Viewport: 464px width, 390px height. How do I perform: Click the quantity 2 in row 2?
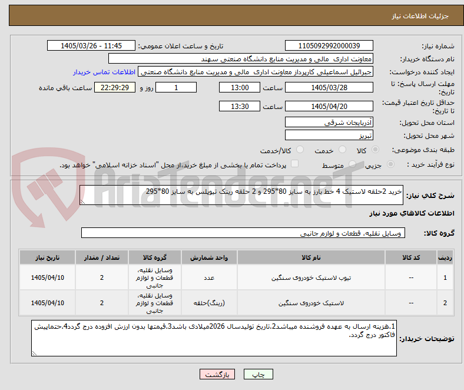(x=102, y=303)
